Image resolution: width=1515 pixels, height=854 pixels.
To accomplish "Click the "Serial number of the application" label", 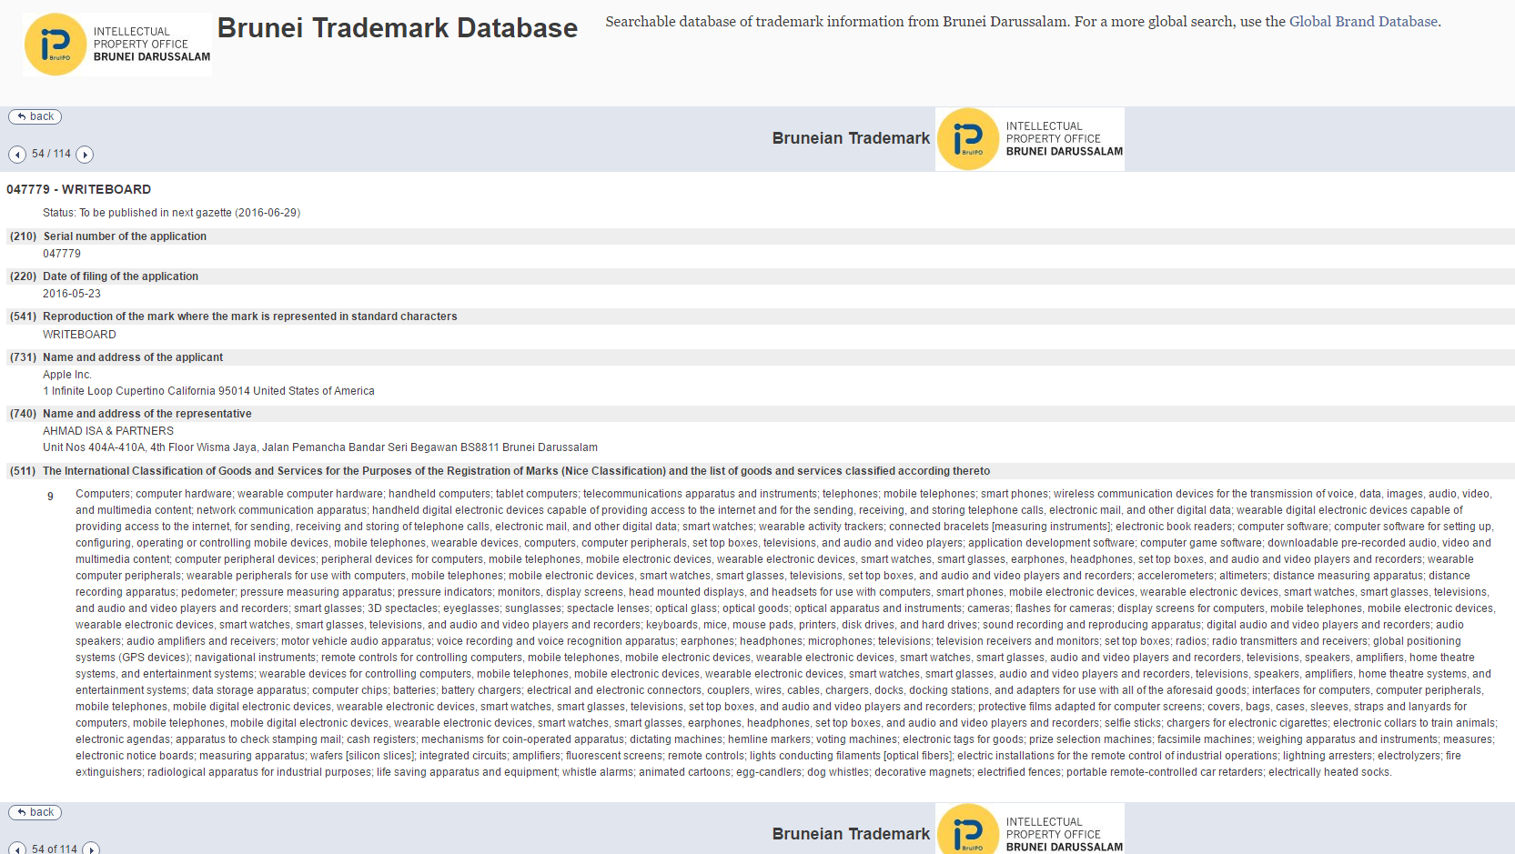I will pyautogui.click(x=125, y=236).
